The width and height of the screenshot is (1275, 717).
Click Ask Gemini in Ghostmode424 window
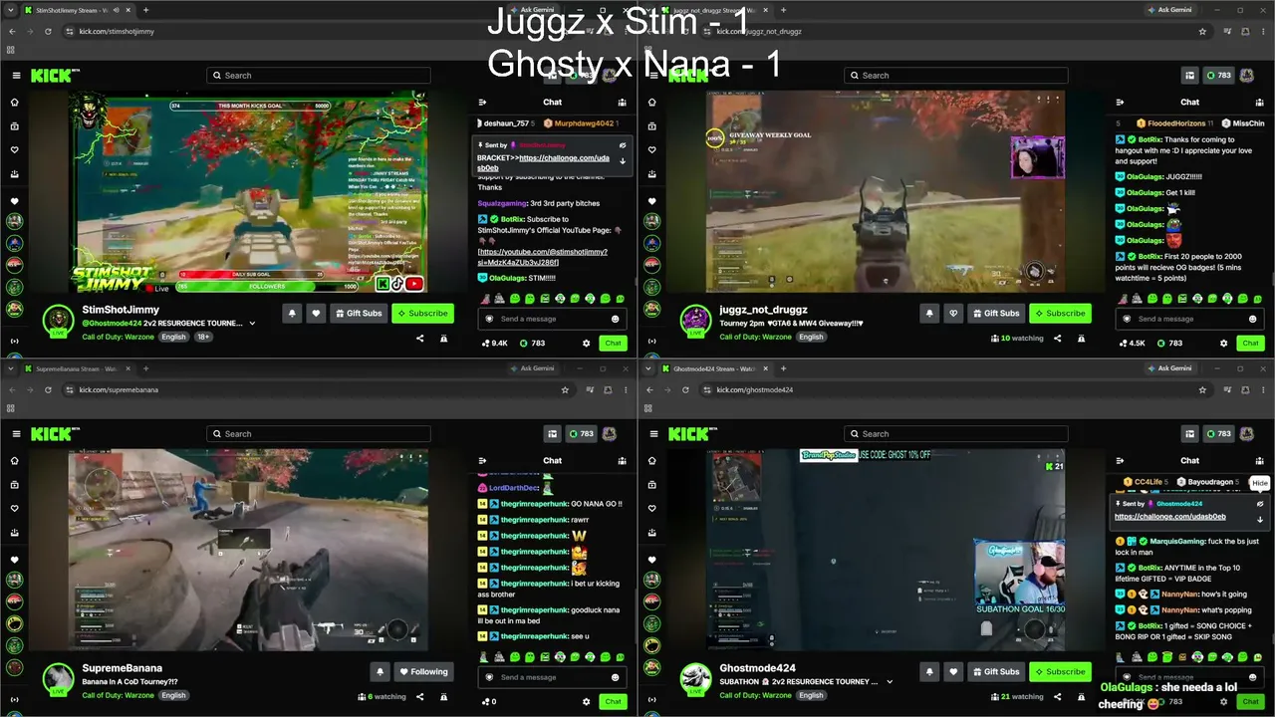1168,368
